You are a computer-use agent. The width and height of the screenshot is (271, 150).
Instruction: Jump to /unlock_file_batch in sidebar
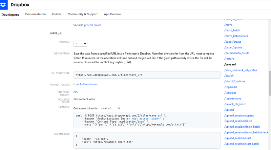[x=235, y=104]
